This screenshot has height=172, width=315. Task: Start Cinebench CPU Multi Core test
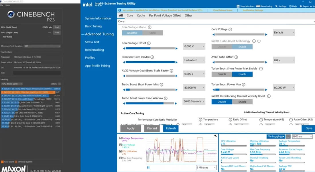57,27
